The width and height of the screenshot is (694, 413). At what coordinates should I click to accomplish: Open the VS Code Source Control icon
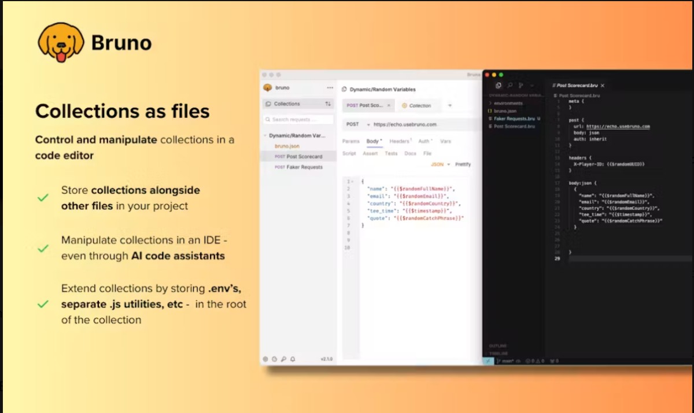(x=520, y=85)
